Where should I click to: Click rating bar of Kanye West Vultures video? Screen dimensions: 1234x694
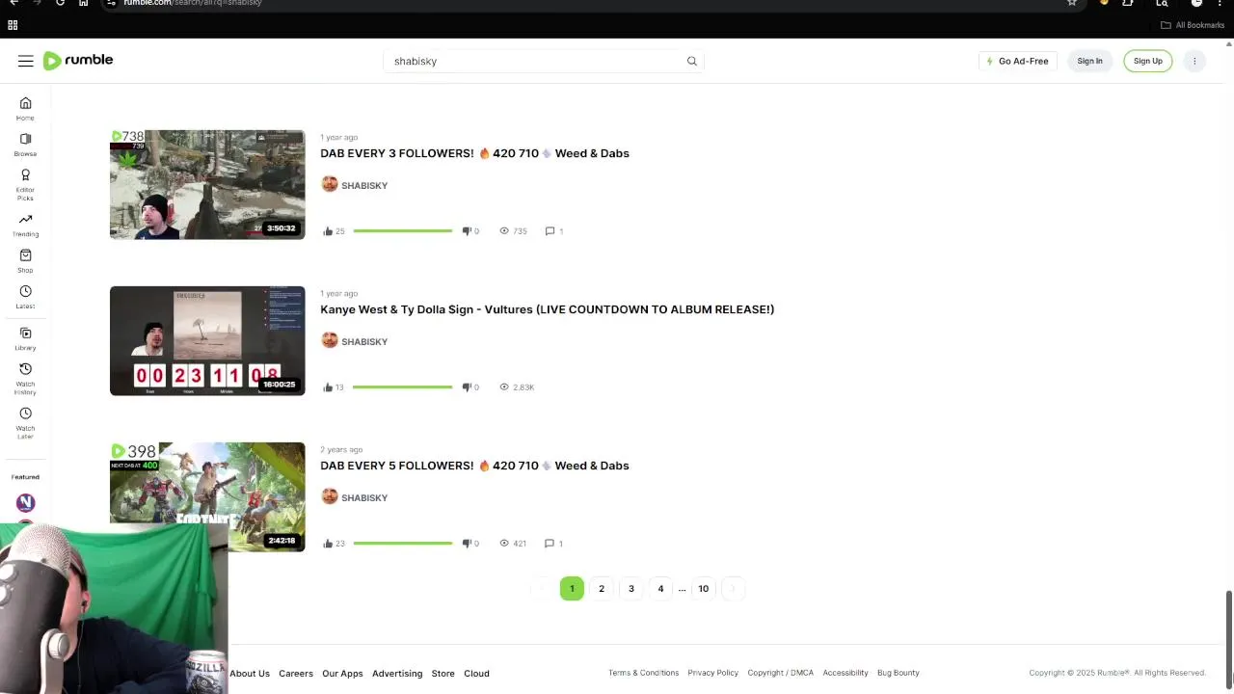(x=402, y=387)
